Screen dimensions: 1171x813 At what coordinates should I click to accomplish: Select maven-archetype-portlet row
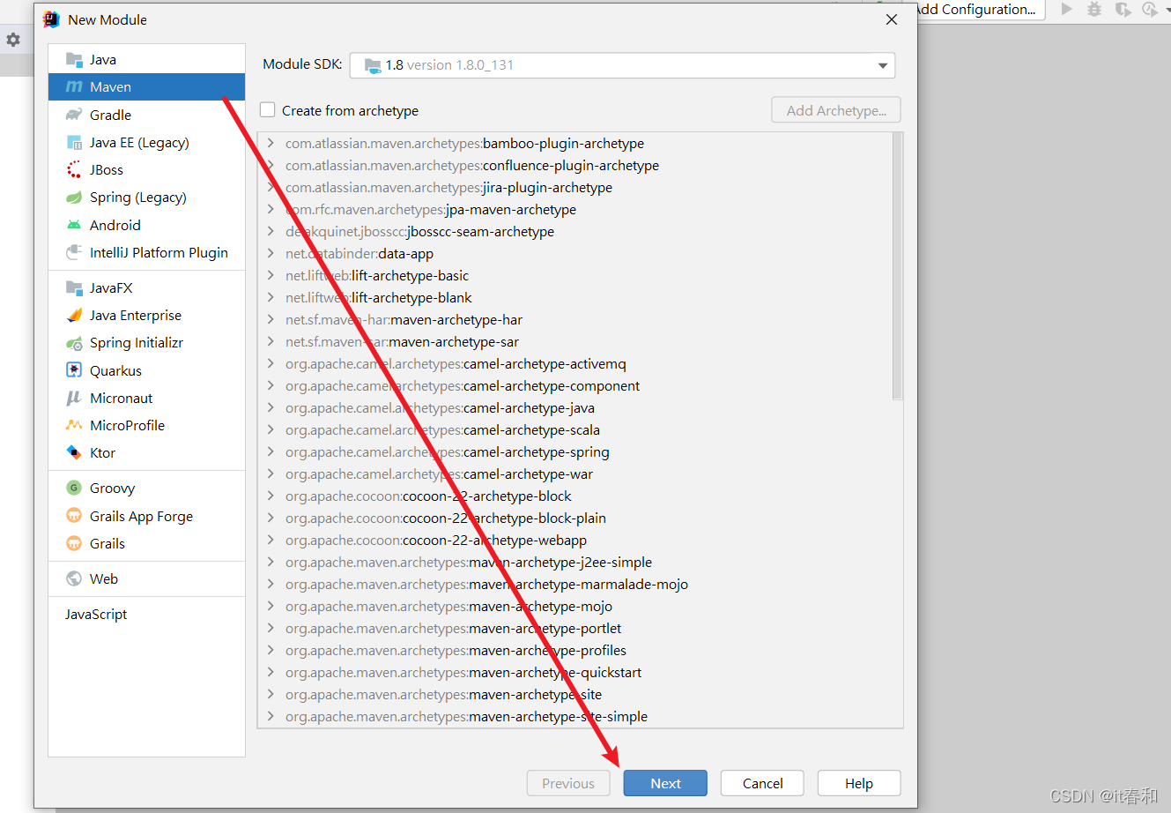click(x=575, y=628)
